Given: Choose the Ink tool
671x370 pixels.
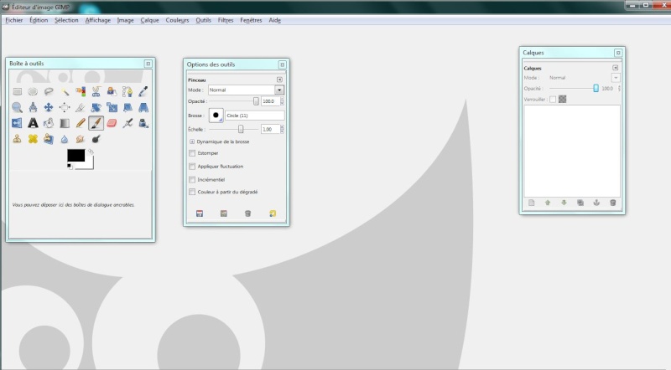Looking at the screenshot, I should (x=143, y=123).
